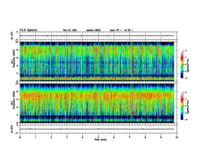
Task: Click the ch.2 spectrogram panel
Action: point(97,103)
